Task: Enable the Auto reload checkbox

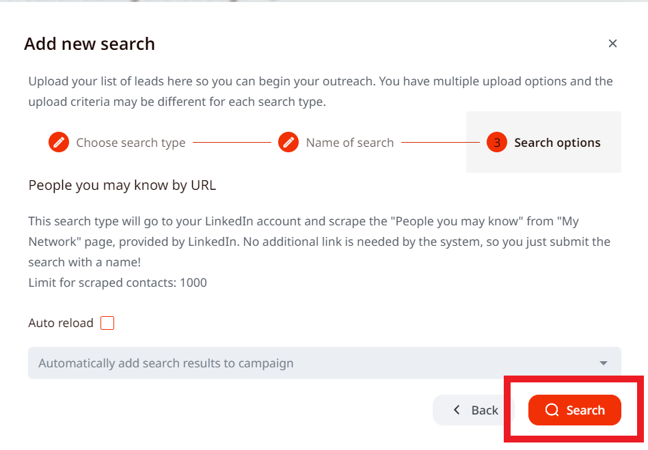Action: coord(107,323)
